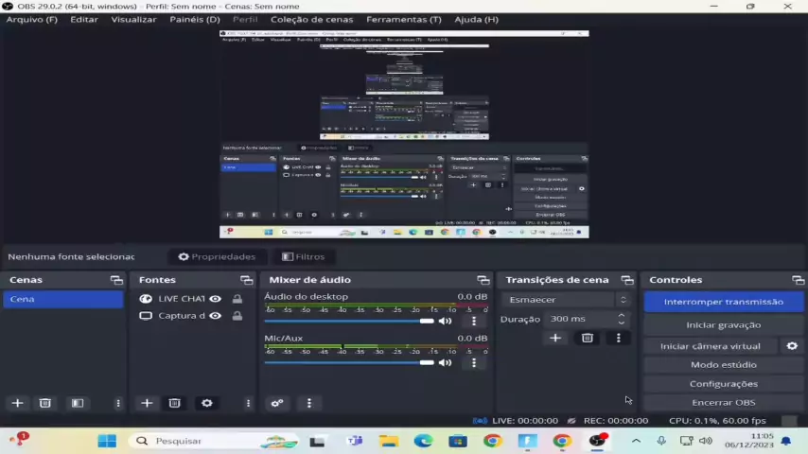808x454 pixels.
Task: Click Interromper transmissão button
Action: pyautogui.click(x=723, y=302)
